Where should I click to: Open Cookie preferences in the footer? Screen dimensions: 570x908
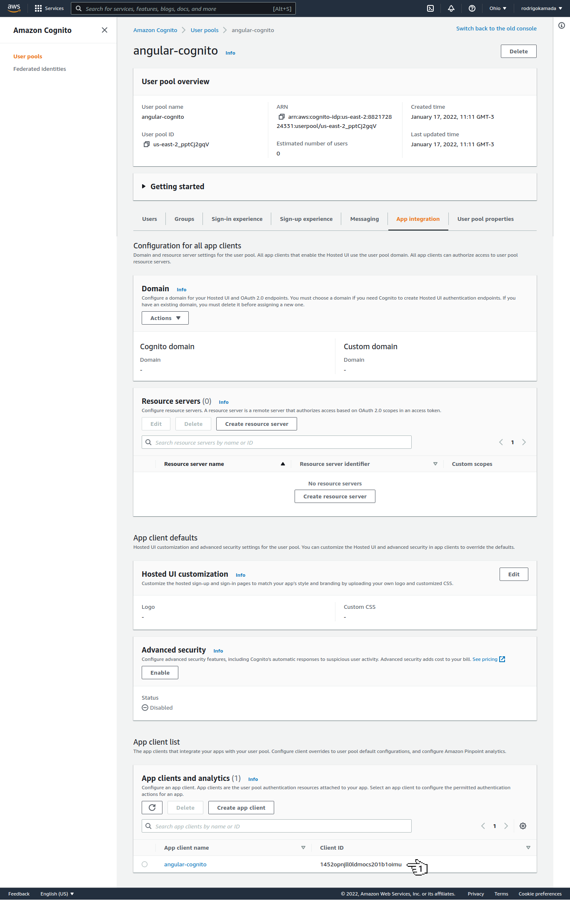540,894
